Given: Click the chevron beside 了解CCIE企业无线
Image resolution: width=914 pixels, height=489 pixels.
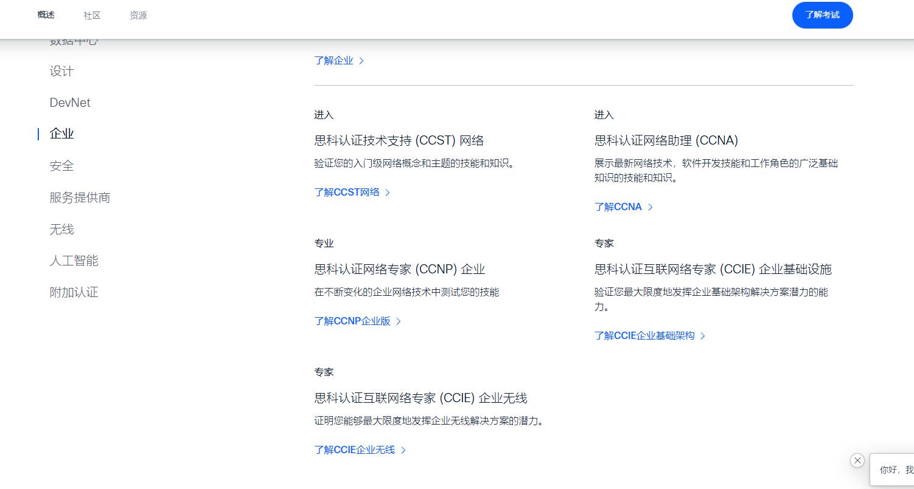Looking at the screenshot, I should [403, 450].
